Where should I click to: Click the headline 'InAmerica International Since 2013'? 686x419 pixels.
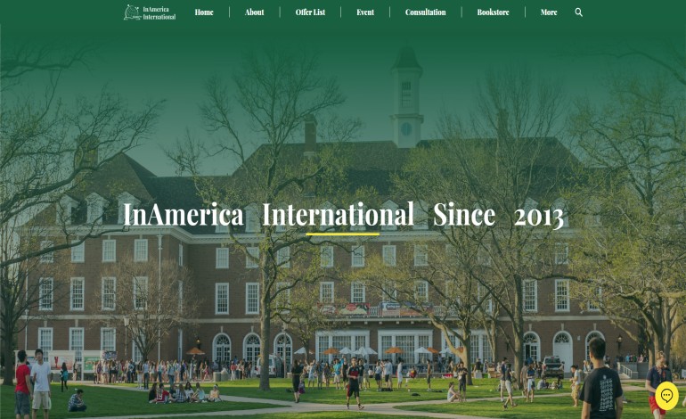pyautogui.click(x=343, y=215)
